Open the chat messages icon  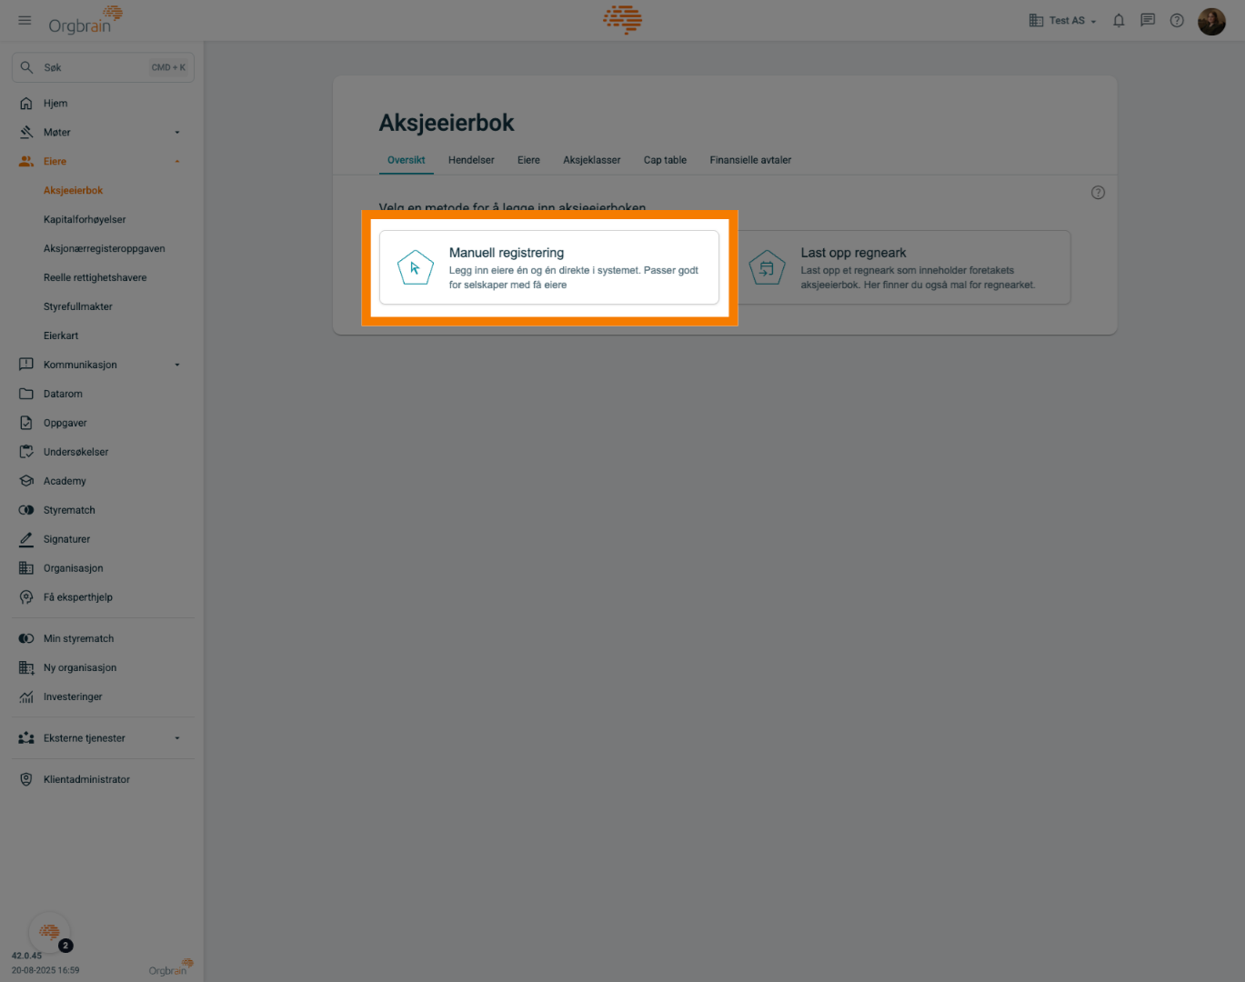click(x=1148, y=20)
